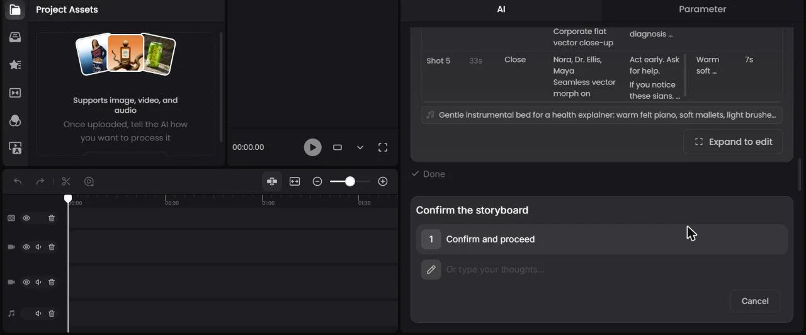Play the preview video
806x335 pixels.
(312, 147)
